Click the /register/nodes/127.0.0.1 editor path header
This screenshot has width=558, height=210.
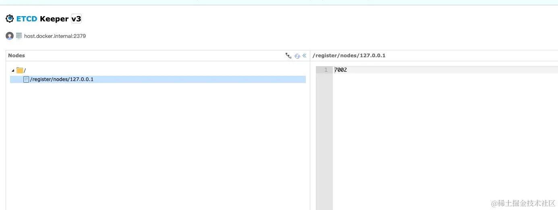[349, 56]
